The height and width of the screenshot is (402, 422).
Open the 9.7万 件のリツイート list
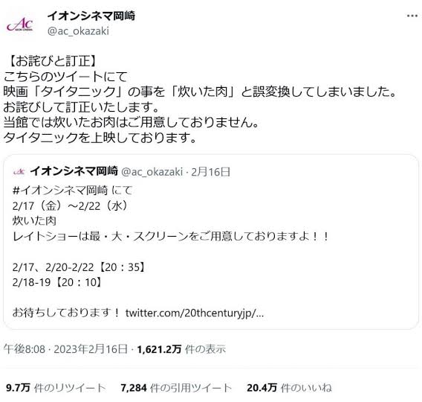pos(56,388)
